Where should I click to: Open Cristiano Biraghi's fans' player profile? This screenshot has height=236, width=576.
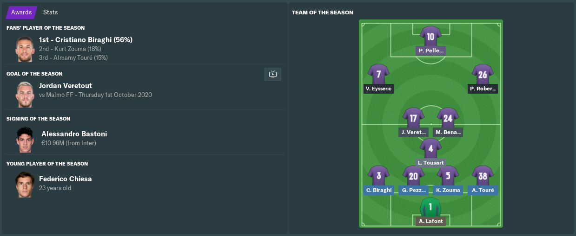(x=93, y=40)
